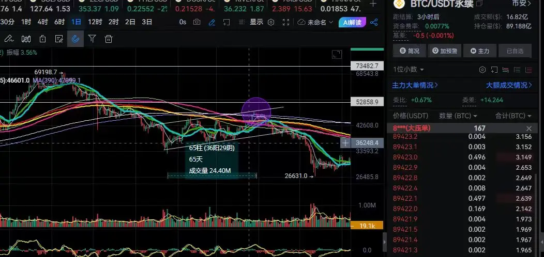Screen dimensions: 544x257
Task: Add a new ticker with the plus icon
Action: 373,4
